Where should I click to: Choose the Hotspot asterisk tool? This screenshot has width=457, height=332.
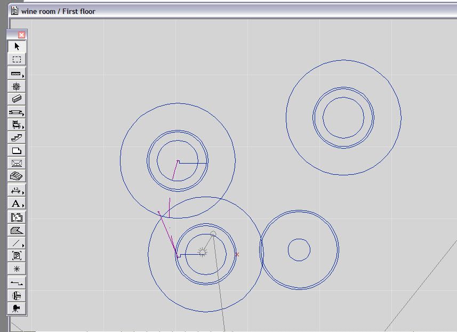(x=17, y=269)
